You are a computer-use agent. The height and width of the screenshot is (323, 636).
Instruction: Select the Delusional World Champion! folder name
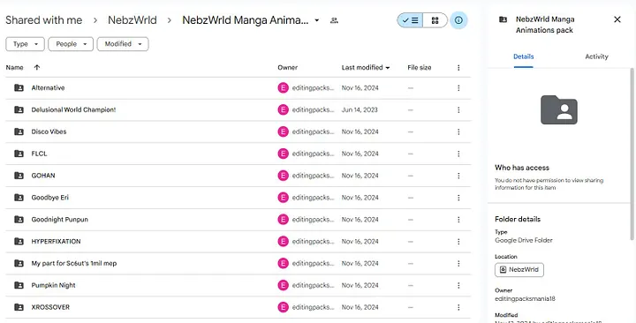point(73,109)
